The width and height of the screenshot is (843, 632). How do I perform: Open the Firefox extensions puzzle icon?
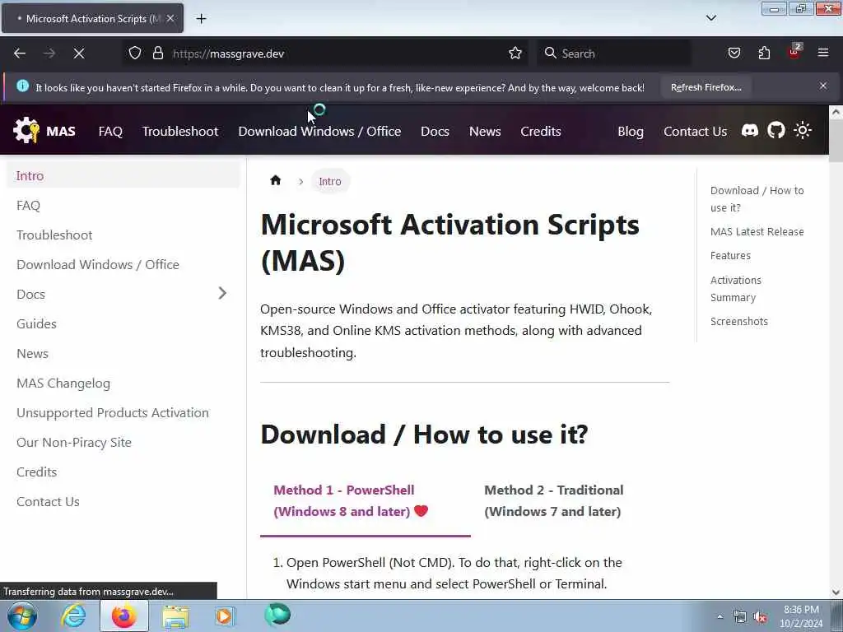click(x=764, y=53)
